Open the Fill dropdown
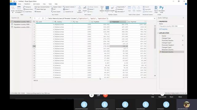 pyautogui.click(x=54, y=9)
